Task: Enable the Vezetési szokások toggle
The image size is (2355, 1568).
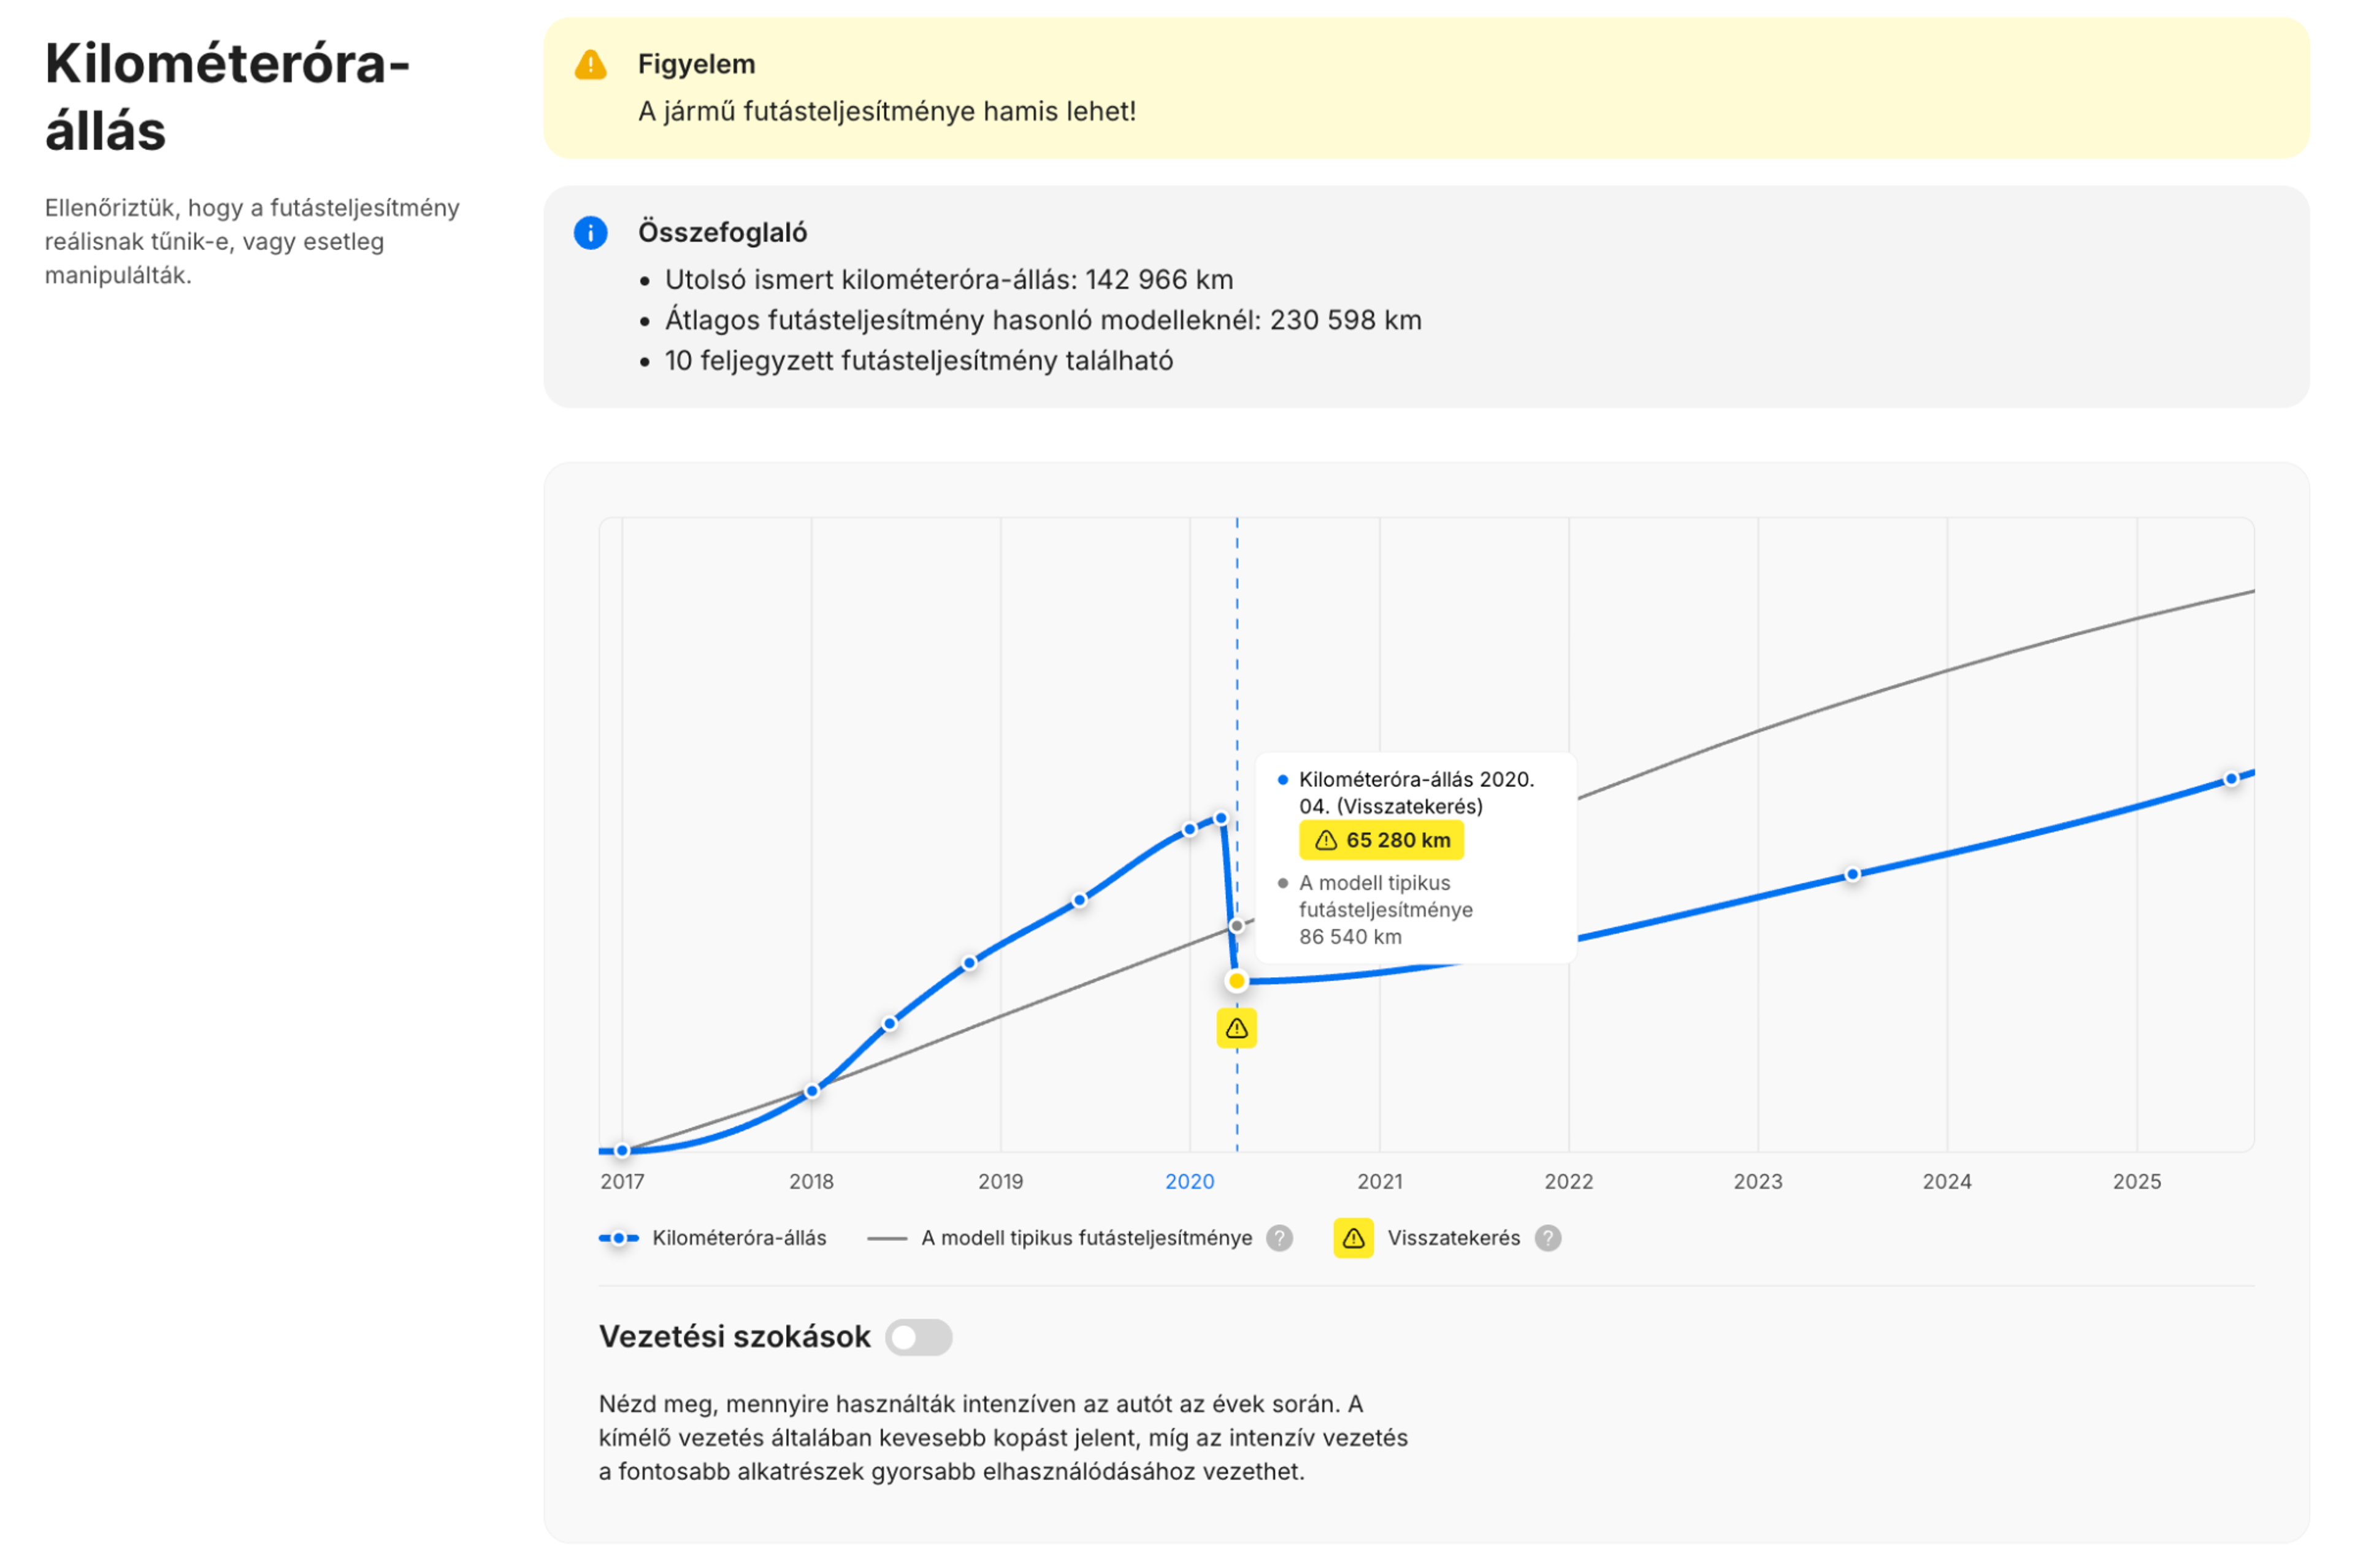Action: [919, 1337]
